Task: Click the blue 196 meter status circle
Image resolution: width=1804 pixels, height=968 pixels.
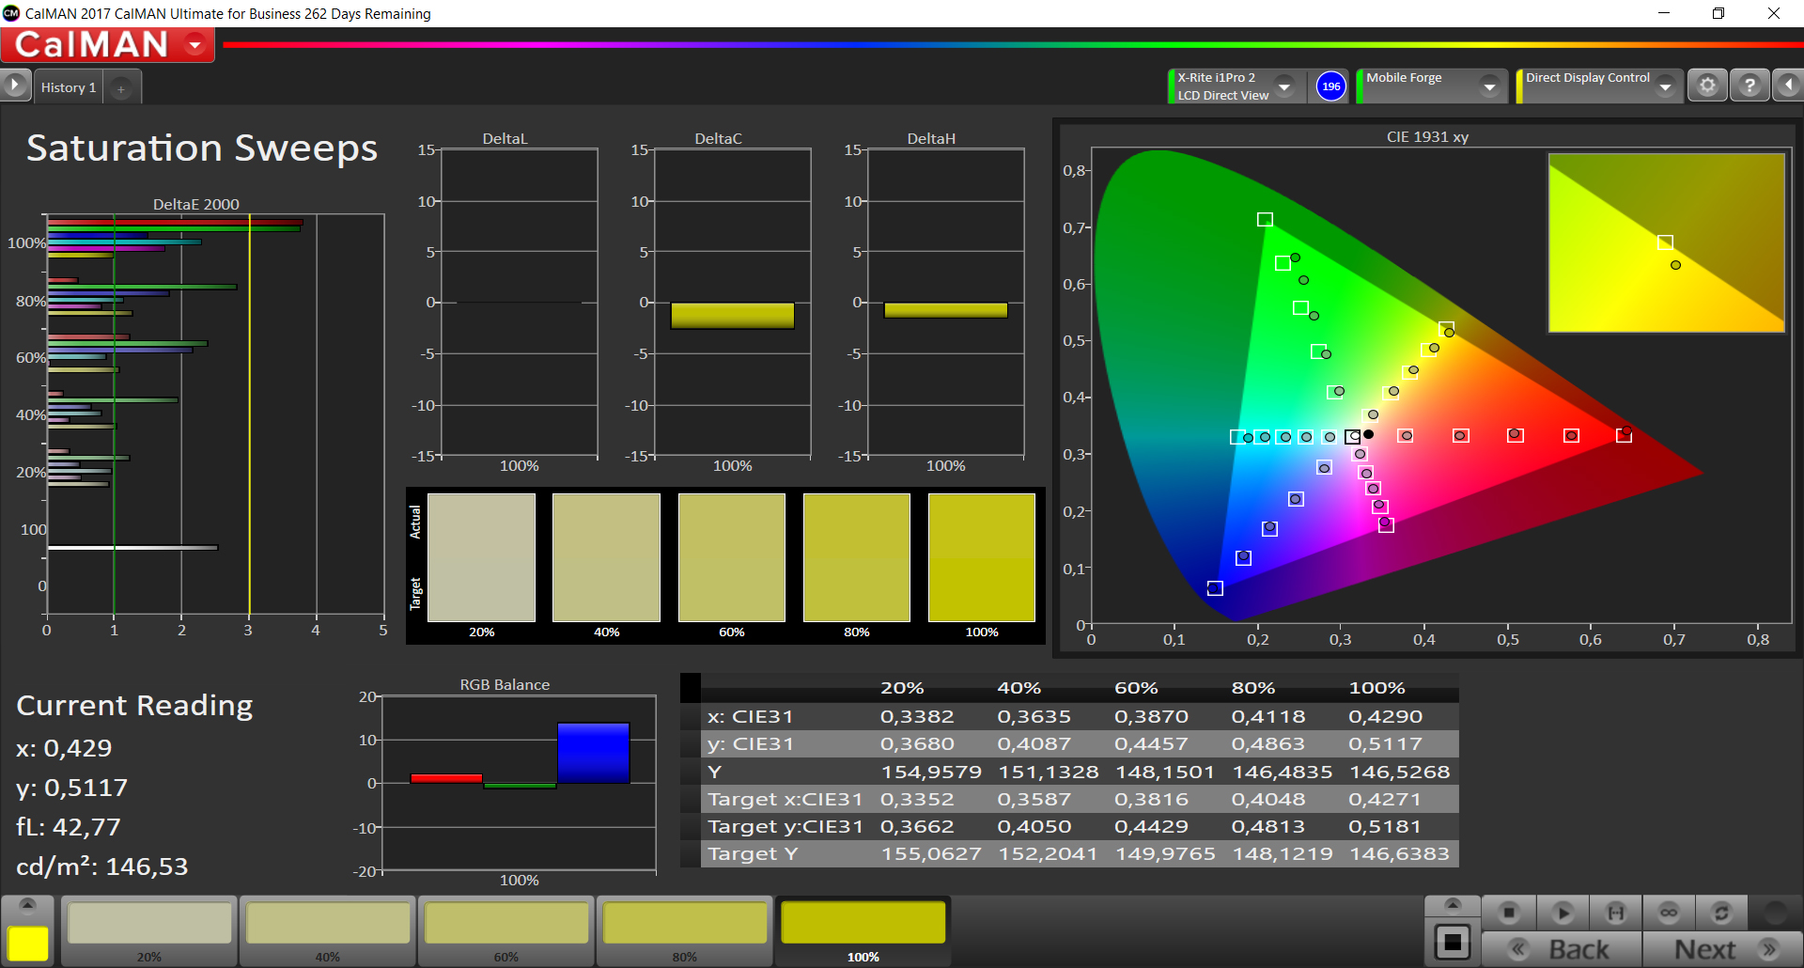Action: pyautogui.click(x=1330, y=86)
